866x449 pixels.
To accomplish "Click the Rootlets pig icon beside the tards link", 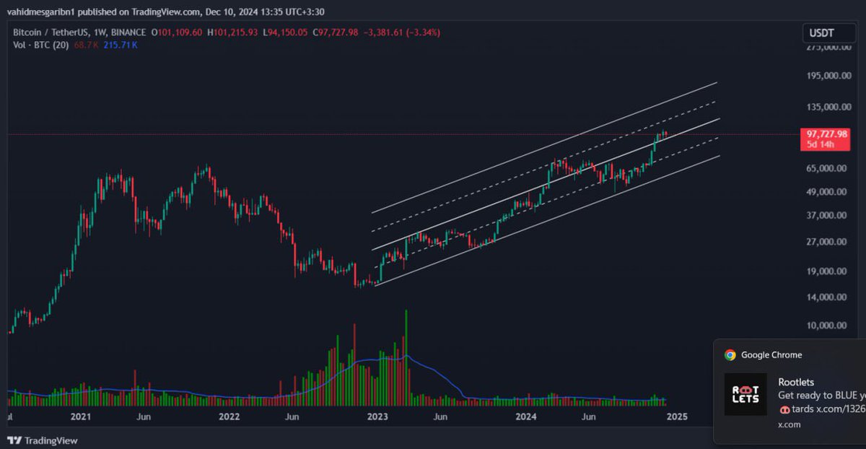I will coord(784,408).
